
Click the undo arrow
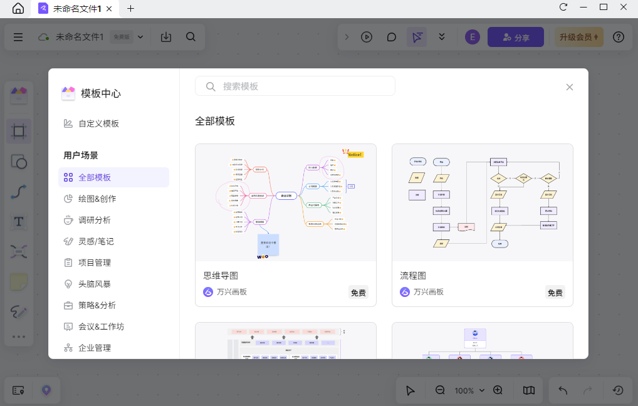click(x=563, y=390)
